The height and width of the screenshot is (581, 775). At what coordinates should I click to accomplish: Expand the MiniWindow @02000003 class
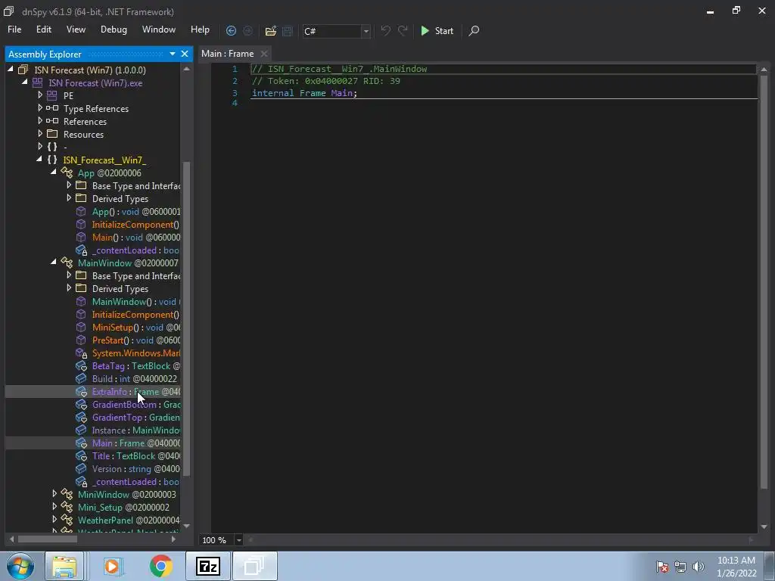tap(54, 493)
